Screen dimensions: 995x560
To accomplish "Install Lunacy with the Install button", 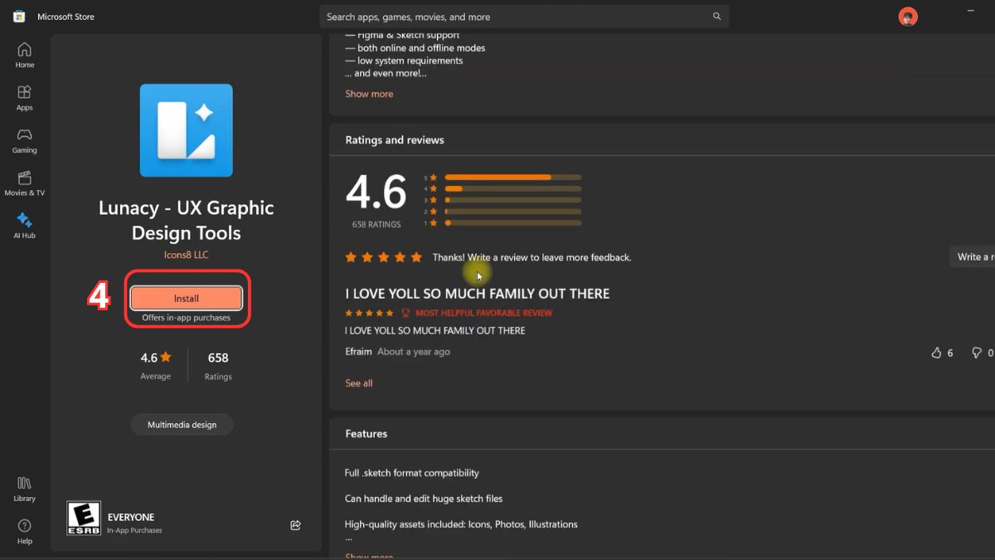I will point(186,298).
